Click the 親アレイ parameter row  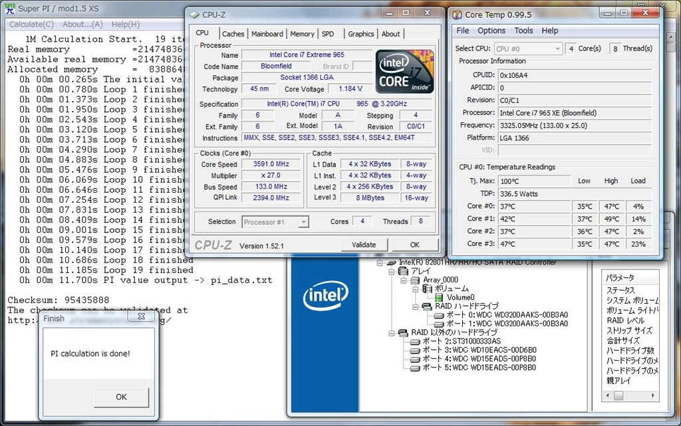tap(618, 381)
